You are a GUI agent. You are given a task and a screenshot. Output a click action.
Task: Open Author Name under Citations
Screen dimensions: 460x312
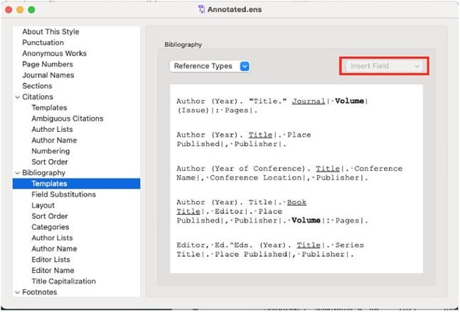[x=54, y=140]
